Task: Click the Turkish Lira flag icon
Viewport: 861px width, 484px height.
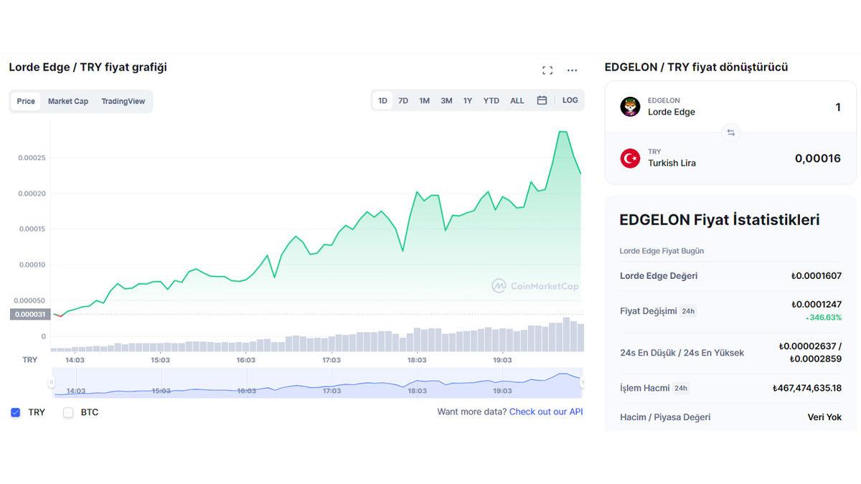Action: tap(630, 158)
